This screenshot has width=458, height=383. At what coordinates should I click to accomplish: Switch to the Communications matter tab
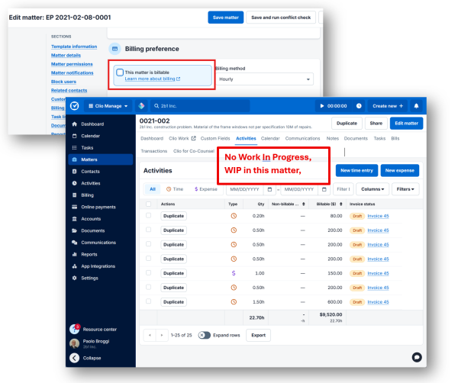302,138
